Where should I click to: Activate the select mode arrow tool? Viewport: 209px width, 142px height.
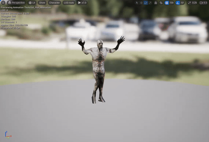click(x=137, y=3)
